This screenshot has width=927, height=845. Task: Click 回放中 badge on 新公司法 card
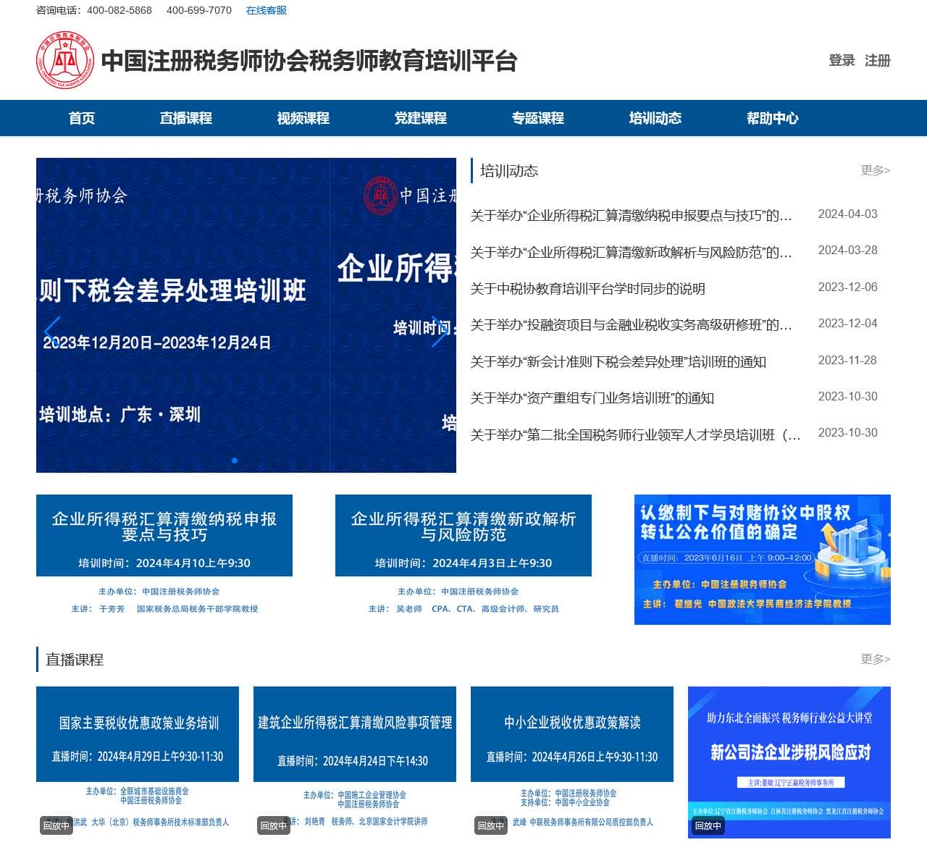click(x=708, y=825)
